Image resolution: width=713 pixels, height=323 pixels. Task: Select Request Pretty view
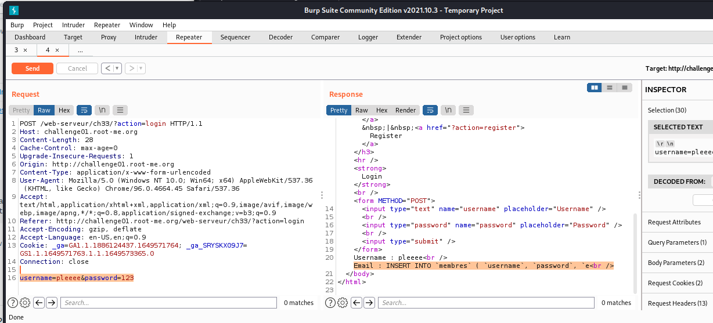pos(21,110)
